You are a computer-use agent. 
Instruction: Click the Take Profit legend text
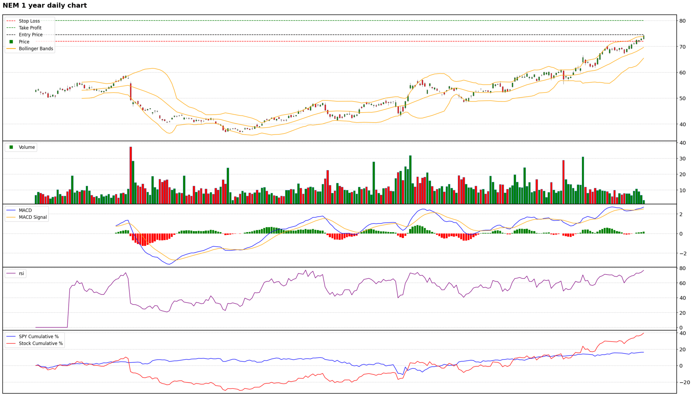30,28
